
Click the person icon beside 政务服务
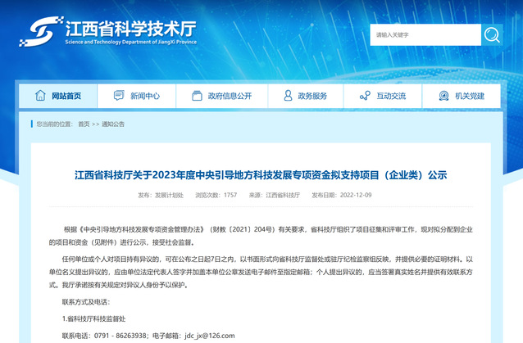[x=285, y=96]
